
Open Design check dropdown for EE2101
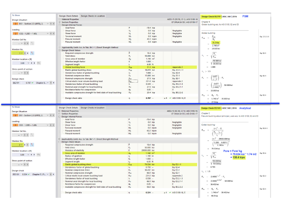pos(47,174)
